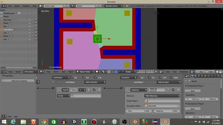The image size is (223, 125).
Task: Click the pin icon beside Scene in properties
Action: click(186, 81)
